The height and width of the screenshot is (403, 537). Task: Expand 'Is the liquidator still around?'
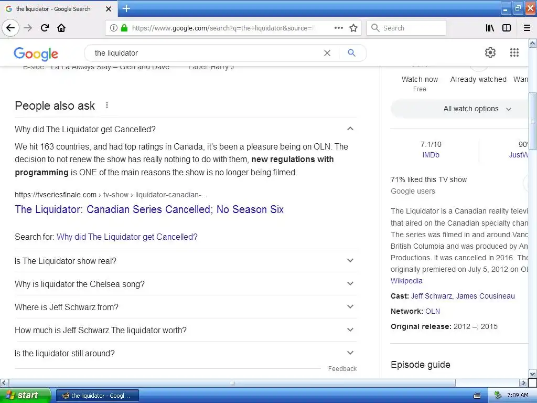click(185, 353)
